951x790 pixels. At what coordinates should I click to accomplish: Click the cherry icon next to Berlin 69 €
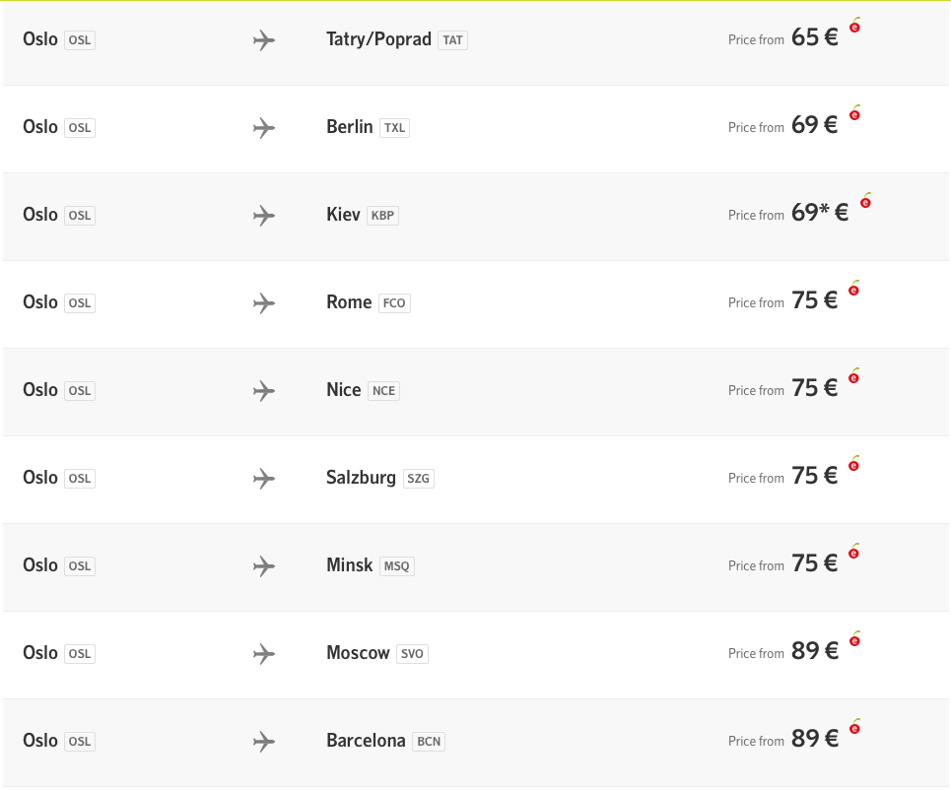[x=854, y=112]
